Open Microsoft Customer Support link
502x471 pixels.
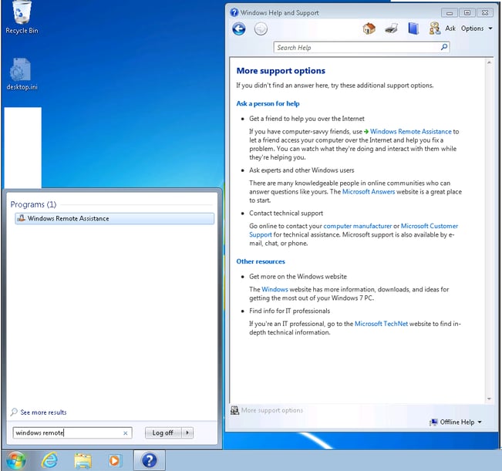pyautogui.click(x=430, y=226)
